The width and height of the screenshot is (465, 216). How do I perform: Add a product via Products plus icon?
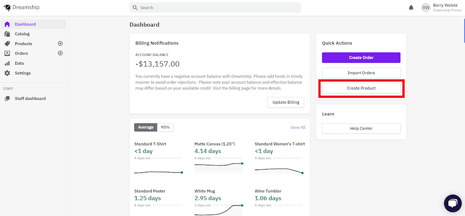pos(60,44)
